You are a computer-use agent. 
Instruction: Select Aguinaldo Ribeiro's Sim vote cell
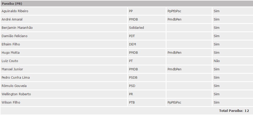tap(233, 11)
